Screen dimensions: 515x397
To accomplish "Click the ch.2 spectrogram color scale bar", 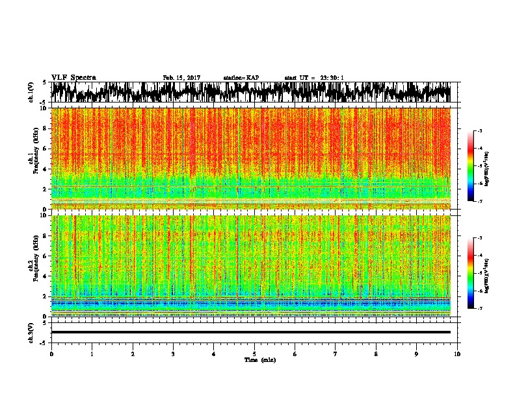I will [470, 273].
